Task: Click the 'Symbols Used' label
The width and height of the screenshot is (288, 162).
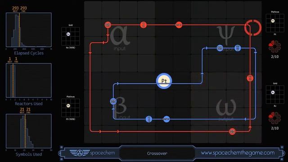Action: 29,154
